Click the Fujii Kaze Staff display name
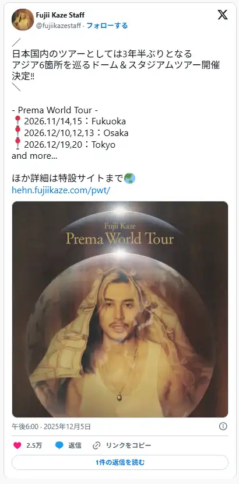239x484 pixels. click(60, 15)
